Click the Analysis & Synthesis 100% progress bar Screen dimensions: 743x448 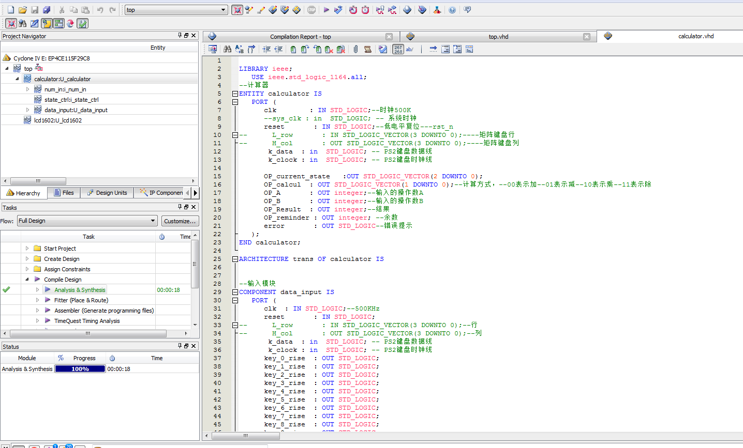[80, 369]
